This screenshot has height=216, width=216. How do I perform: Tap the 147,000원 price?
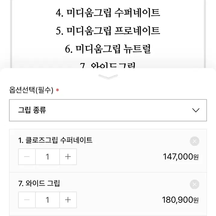coord(180,157)
